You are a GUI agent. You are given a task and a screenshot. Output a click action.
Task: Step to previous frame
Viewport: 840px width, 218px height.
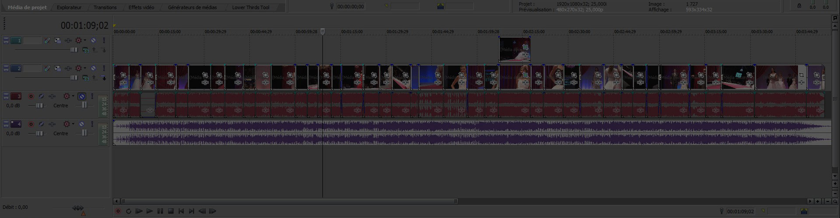pos(202,211)
